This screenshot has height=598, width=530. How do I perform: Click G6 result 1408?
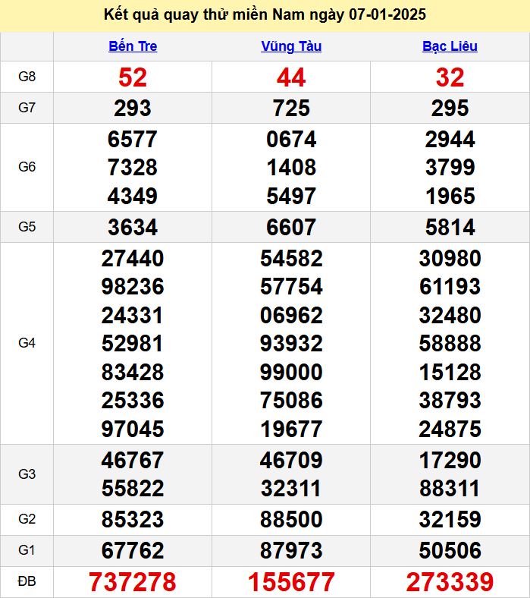(291, 168)
